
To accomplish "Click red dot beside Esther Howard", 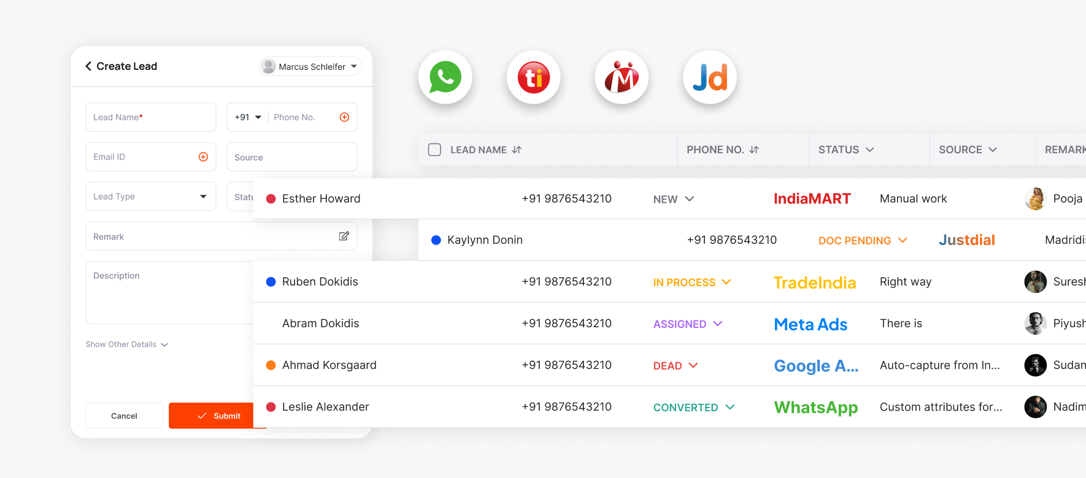I will click(271, 199).
